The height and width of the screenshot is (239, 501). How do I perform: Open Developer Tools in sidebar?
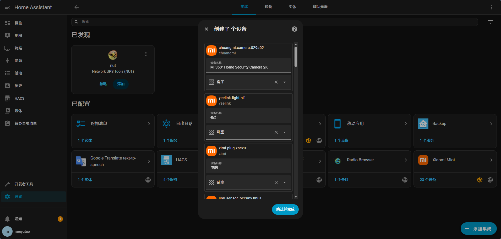(x=24, y=184)
